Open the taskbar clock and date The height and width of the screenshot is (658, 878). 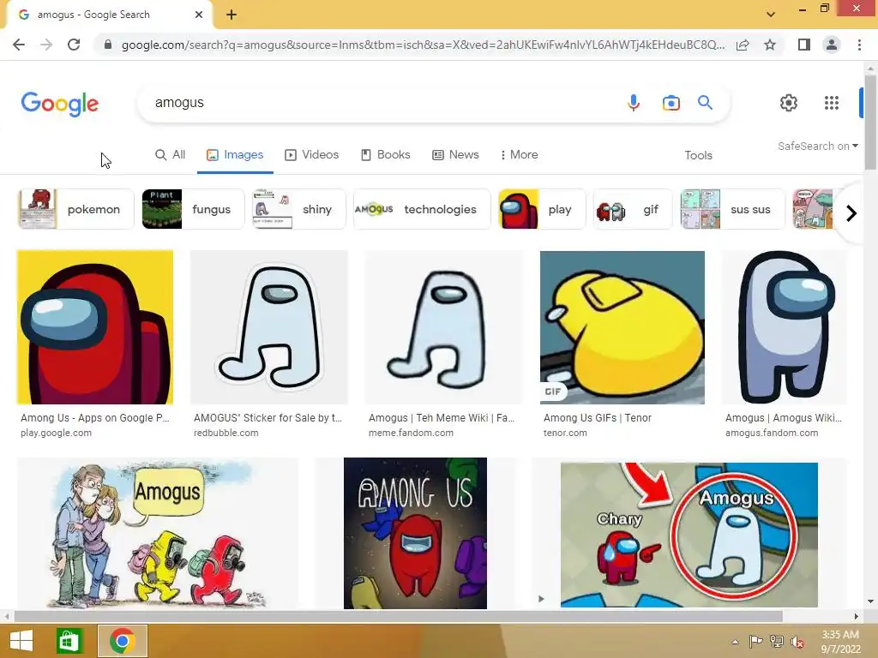(x=840, y=642)
